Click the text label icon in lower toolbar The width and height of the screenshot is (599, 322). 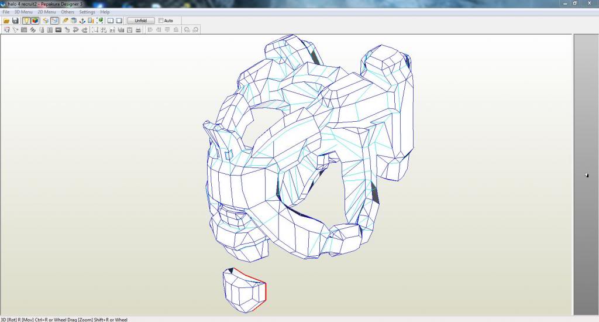tap(112, 30)
